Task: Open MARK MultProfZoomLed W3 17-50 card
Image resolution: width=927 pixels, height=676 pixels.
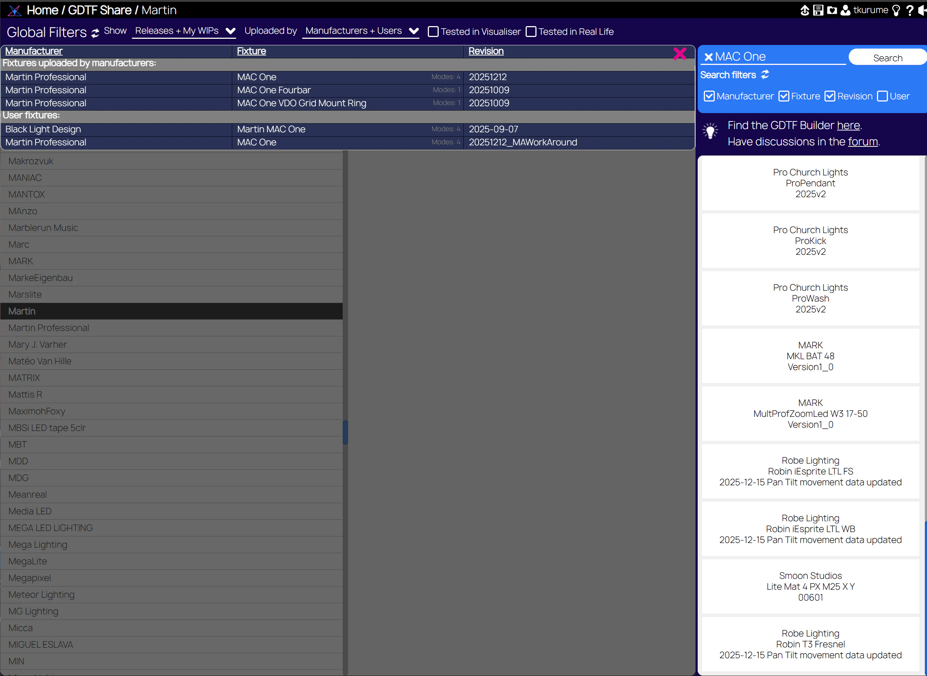Action: (810, 414)
